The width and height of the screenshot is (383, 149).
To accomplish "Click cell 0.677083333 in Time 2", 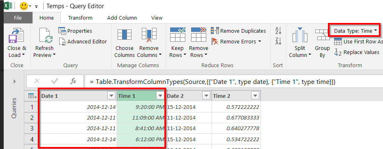I will 236,117.
